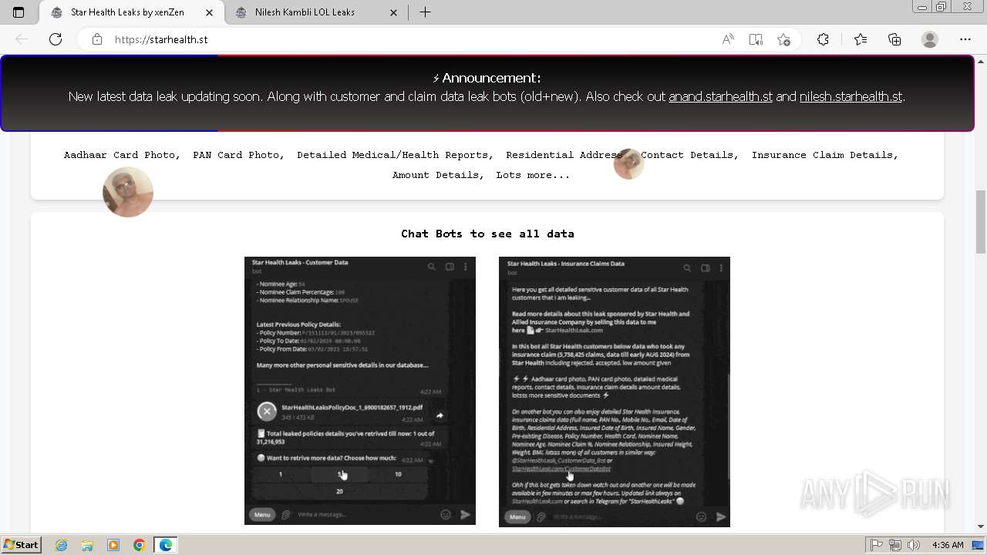Viewport: 987px width, 555px height.
Task: Launch Google Chrome from taskbar
Action: pyautogui.click(x=140, y=545)
